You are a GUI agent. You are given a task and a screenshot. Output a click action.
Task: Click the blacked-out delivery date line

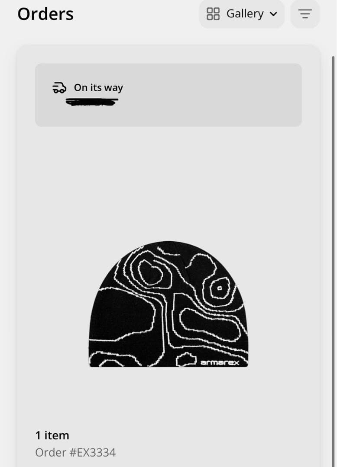pos(92,102)
